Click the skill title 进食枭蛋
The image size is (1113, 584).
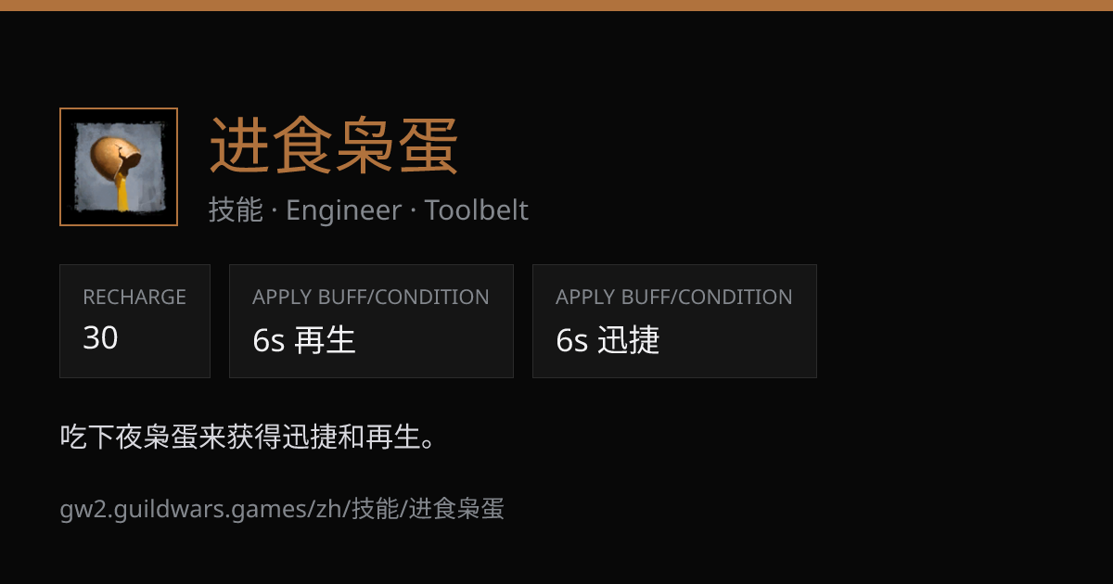(334, 146)
